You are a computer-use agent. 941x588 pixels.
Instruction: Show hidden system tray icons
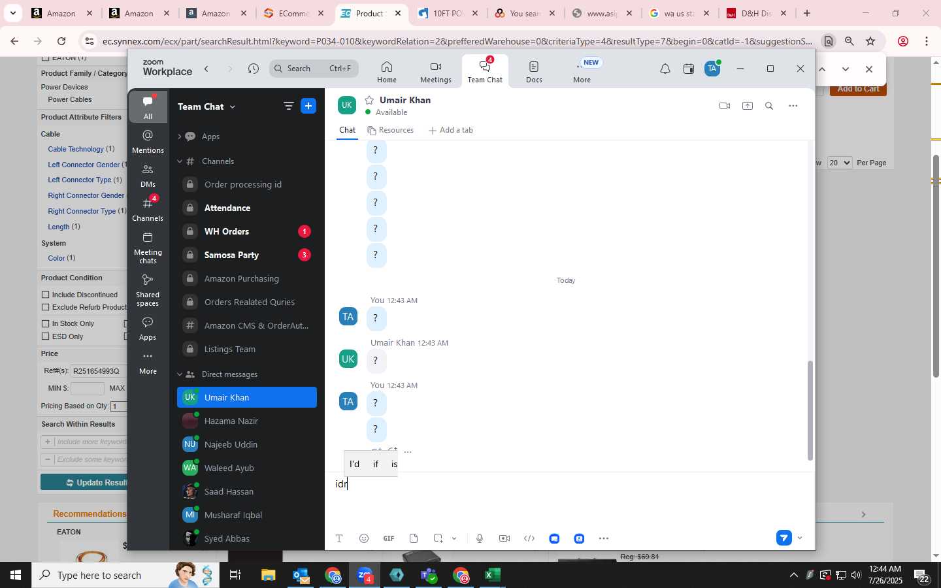pos(794,575)
